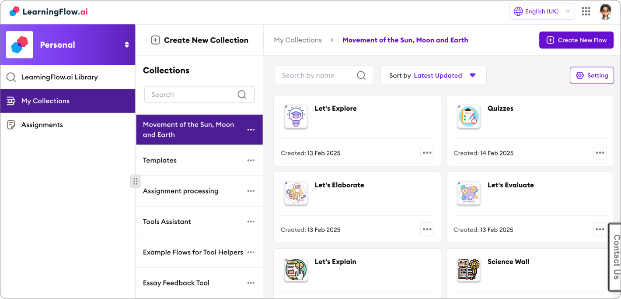The image size is (621, 299).
Task: Click the Let's Evaluate icon
Action: tap(469, 193)
